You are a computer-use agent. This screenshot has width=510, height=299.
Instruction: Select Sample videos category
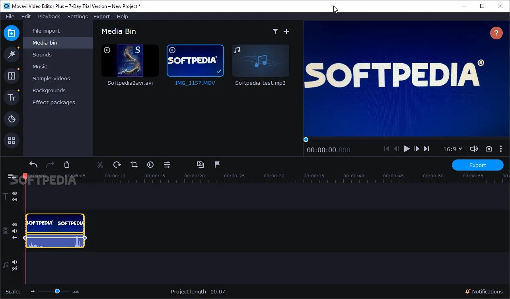coord(58,78)
